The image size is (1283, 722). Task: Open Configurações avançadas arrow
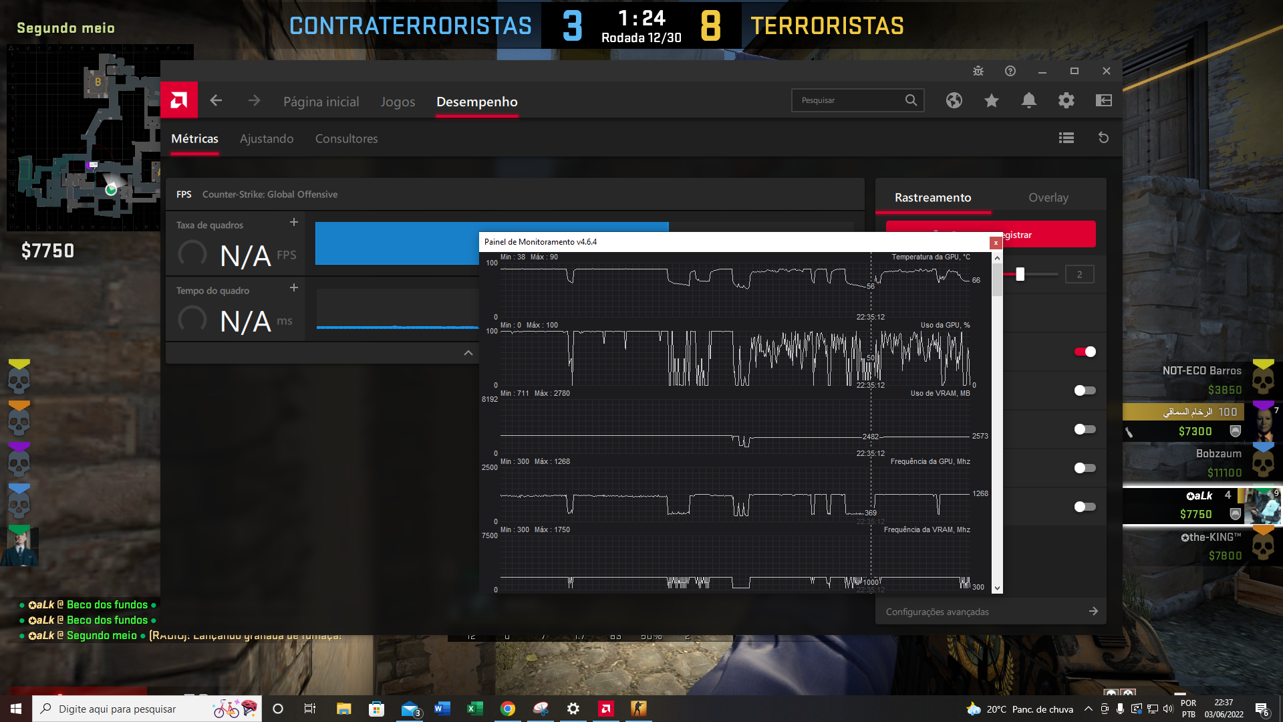(1093, 611)
